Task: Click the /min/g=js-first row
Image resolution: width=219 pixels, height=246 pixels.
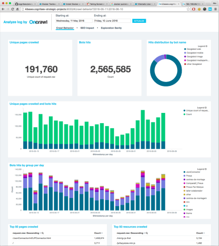Action: [x=163, y=238]
